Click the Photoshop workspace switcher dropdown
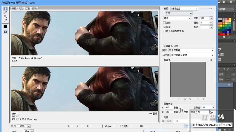This screenshot has width=236, height=132. click(x=226, y=9)
